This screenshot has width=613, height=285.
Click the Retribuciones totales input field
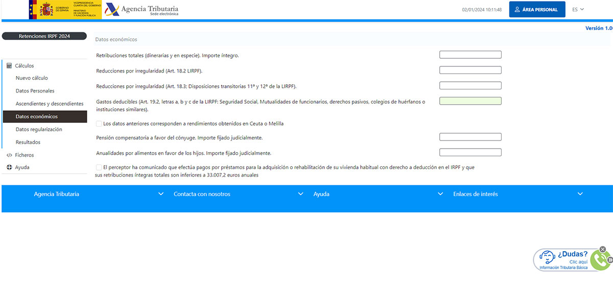[x=470, y=55]
